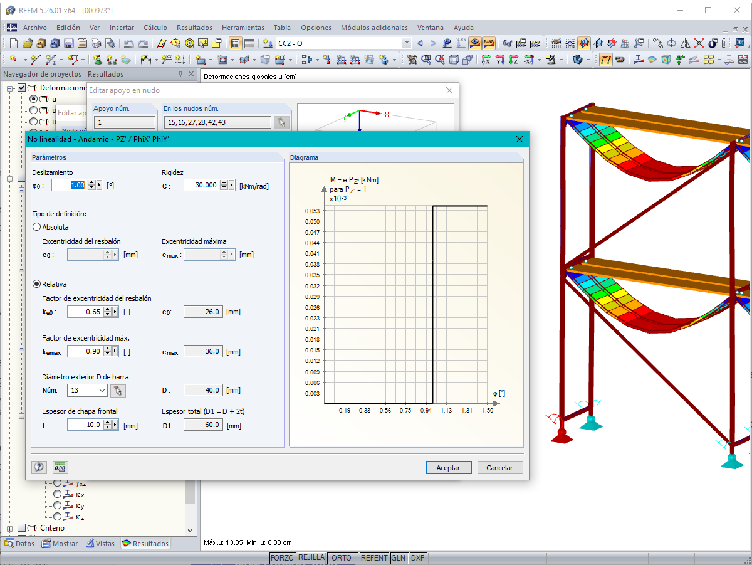Screen dimensions: 752x565
Task: Click the view in Y direction icon
Action: [500, 60]
